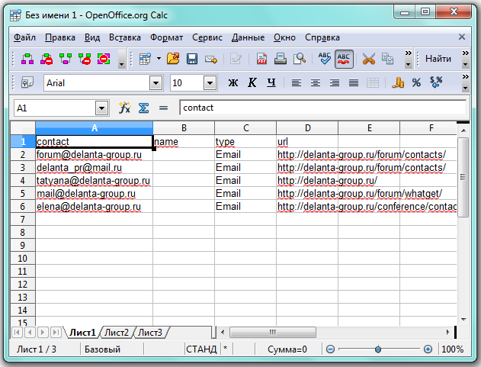Viewport: 481px width, 367px height.
Task: Click the remove precedents icon
Action: pos(46,59)
